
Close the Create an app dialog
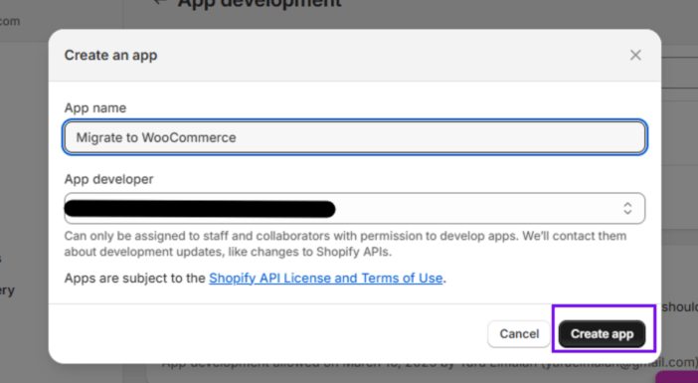click(x=635, y=55)
